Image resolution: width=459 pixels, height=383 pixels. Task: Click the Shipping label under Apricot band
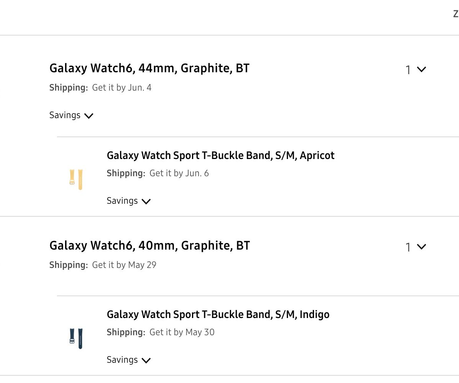tap(126, 174)
